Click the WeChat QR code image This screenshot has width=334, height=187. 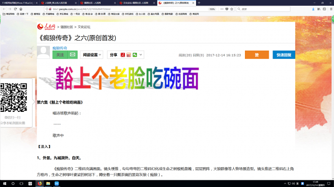coord(14,97)
